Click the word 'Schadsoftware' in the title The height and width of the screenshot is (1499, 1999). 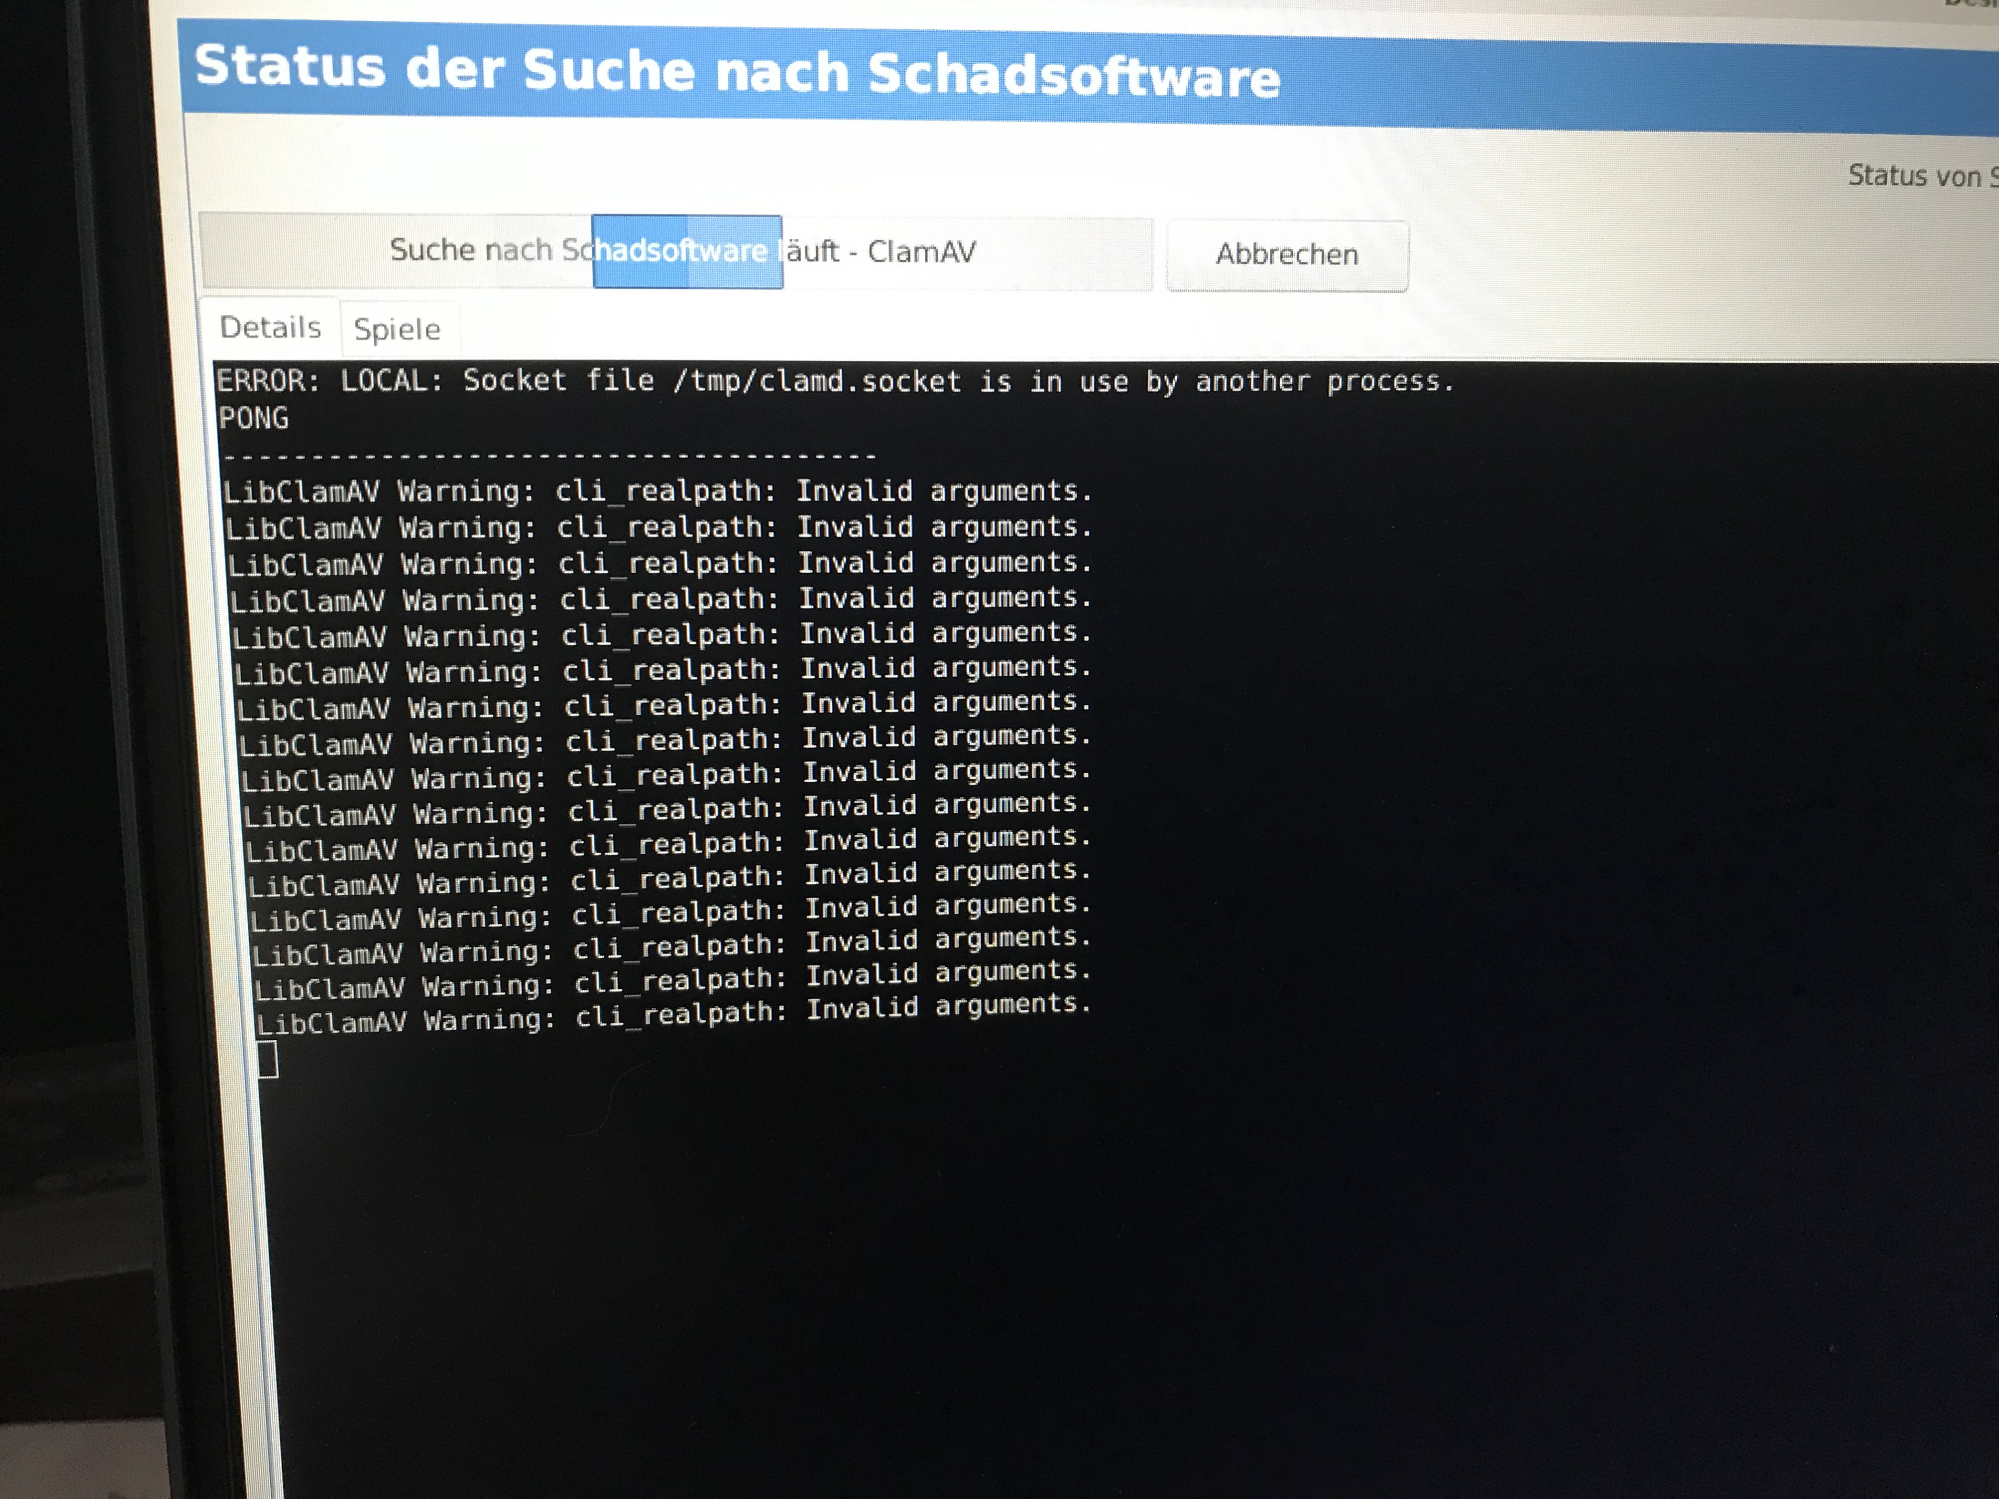(x=1073, y=75)
